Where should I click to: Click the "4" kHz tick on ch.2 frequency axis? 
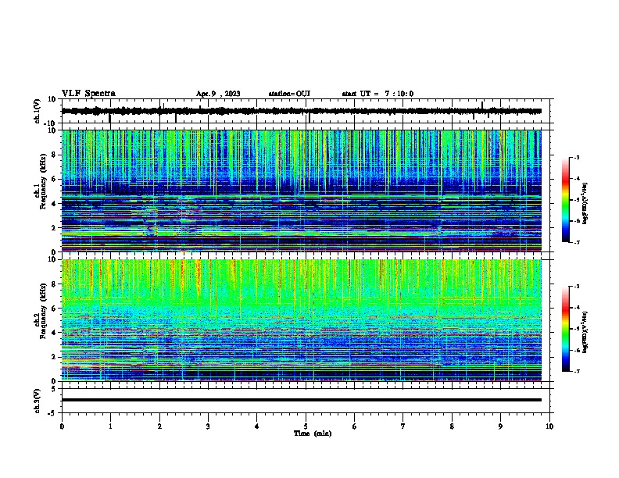click(x=54, y=333)
